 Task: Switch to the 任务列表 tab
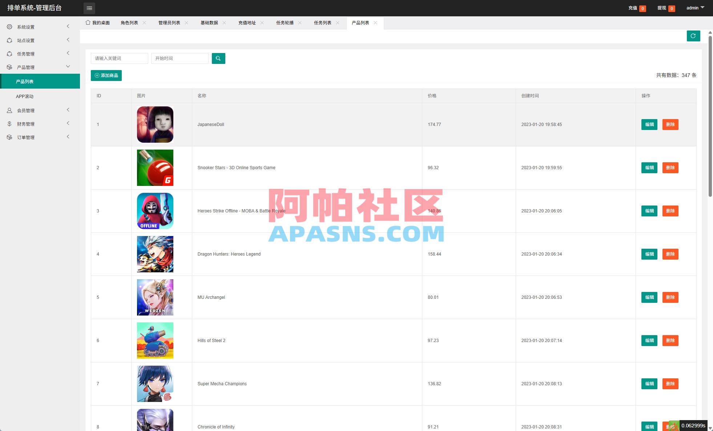(x=323, y=23)
